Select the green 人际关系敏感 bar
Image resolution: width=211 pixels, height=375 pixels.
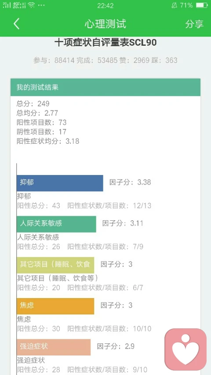tap(56, 224)
